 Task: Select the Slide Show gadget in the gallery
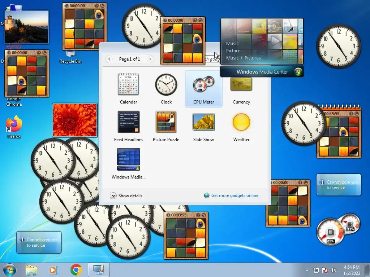click(204, 126)
